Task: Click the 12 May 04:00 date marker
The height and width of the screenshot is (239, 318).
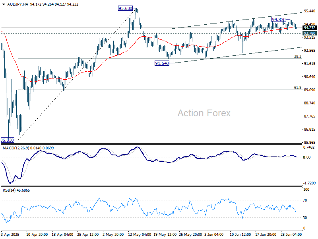Action: point(140,234)
